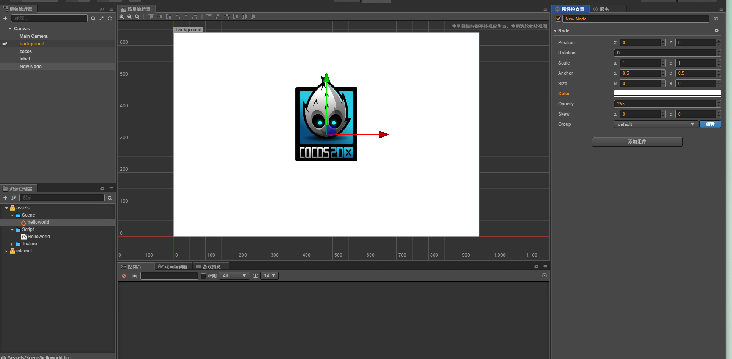Viewport: 732px width, 359px height.
Task: Align selected nodes to top
Action: tap(151, 17)
